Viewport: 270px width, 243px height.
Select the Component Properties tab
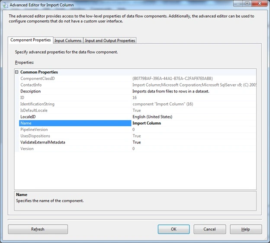30,40
